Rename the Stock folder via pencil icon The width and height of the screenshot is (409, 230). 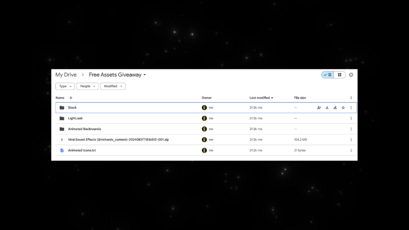coord(335,108)
